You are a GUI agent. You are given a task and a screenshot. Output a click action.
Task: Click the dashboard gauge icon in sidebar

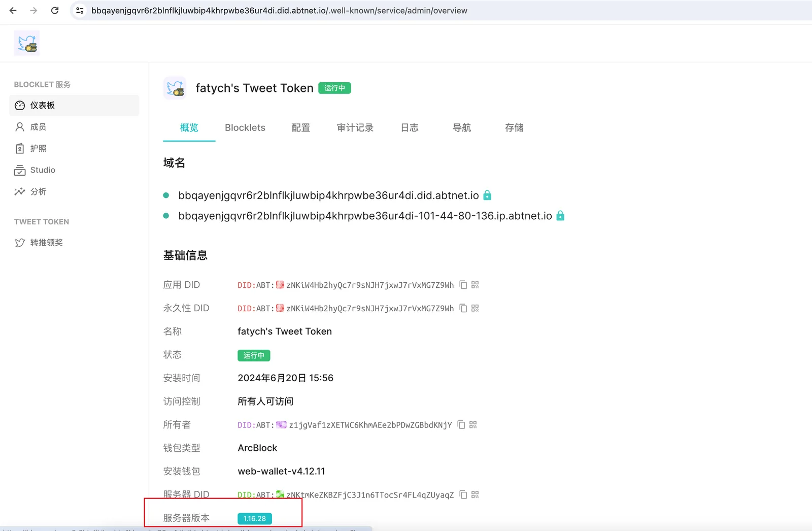tap(20, 105)
